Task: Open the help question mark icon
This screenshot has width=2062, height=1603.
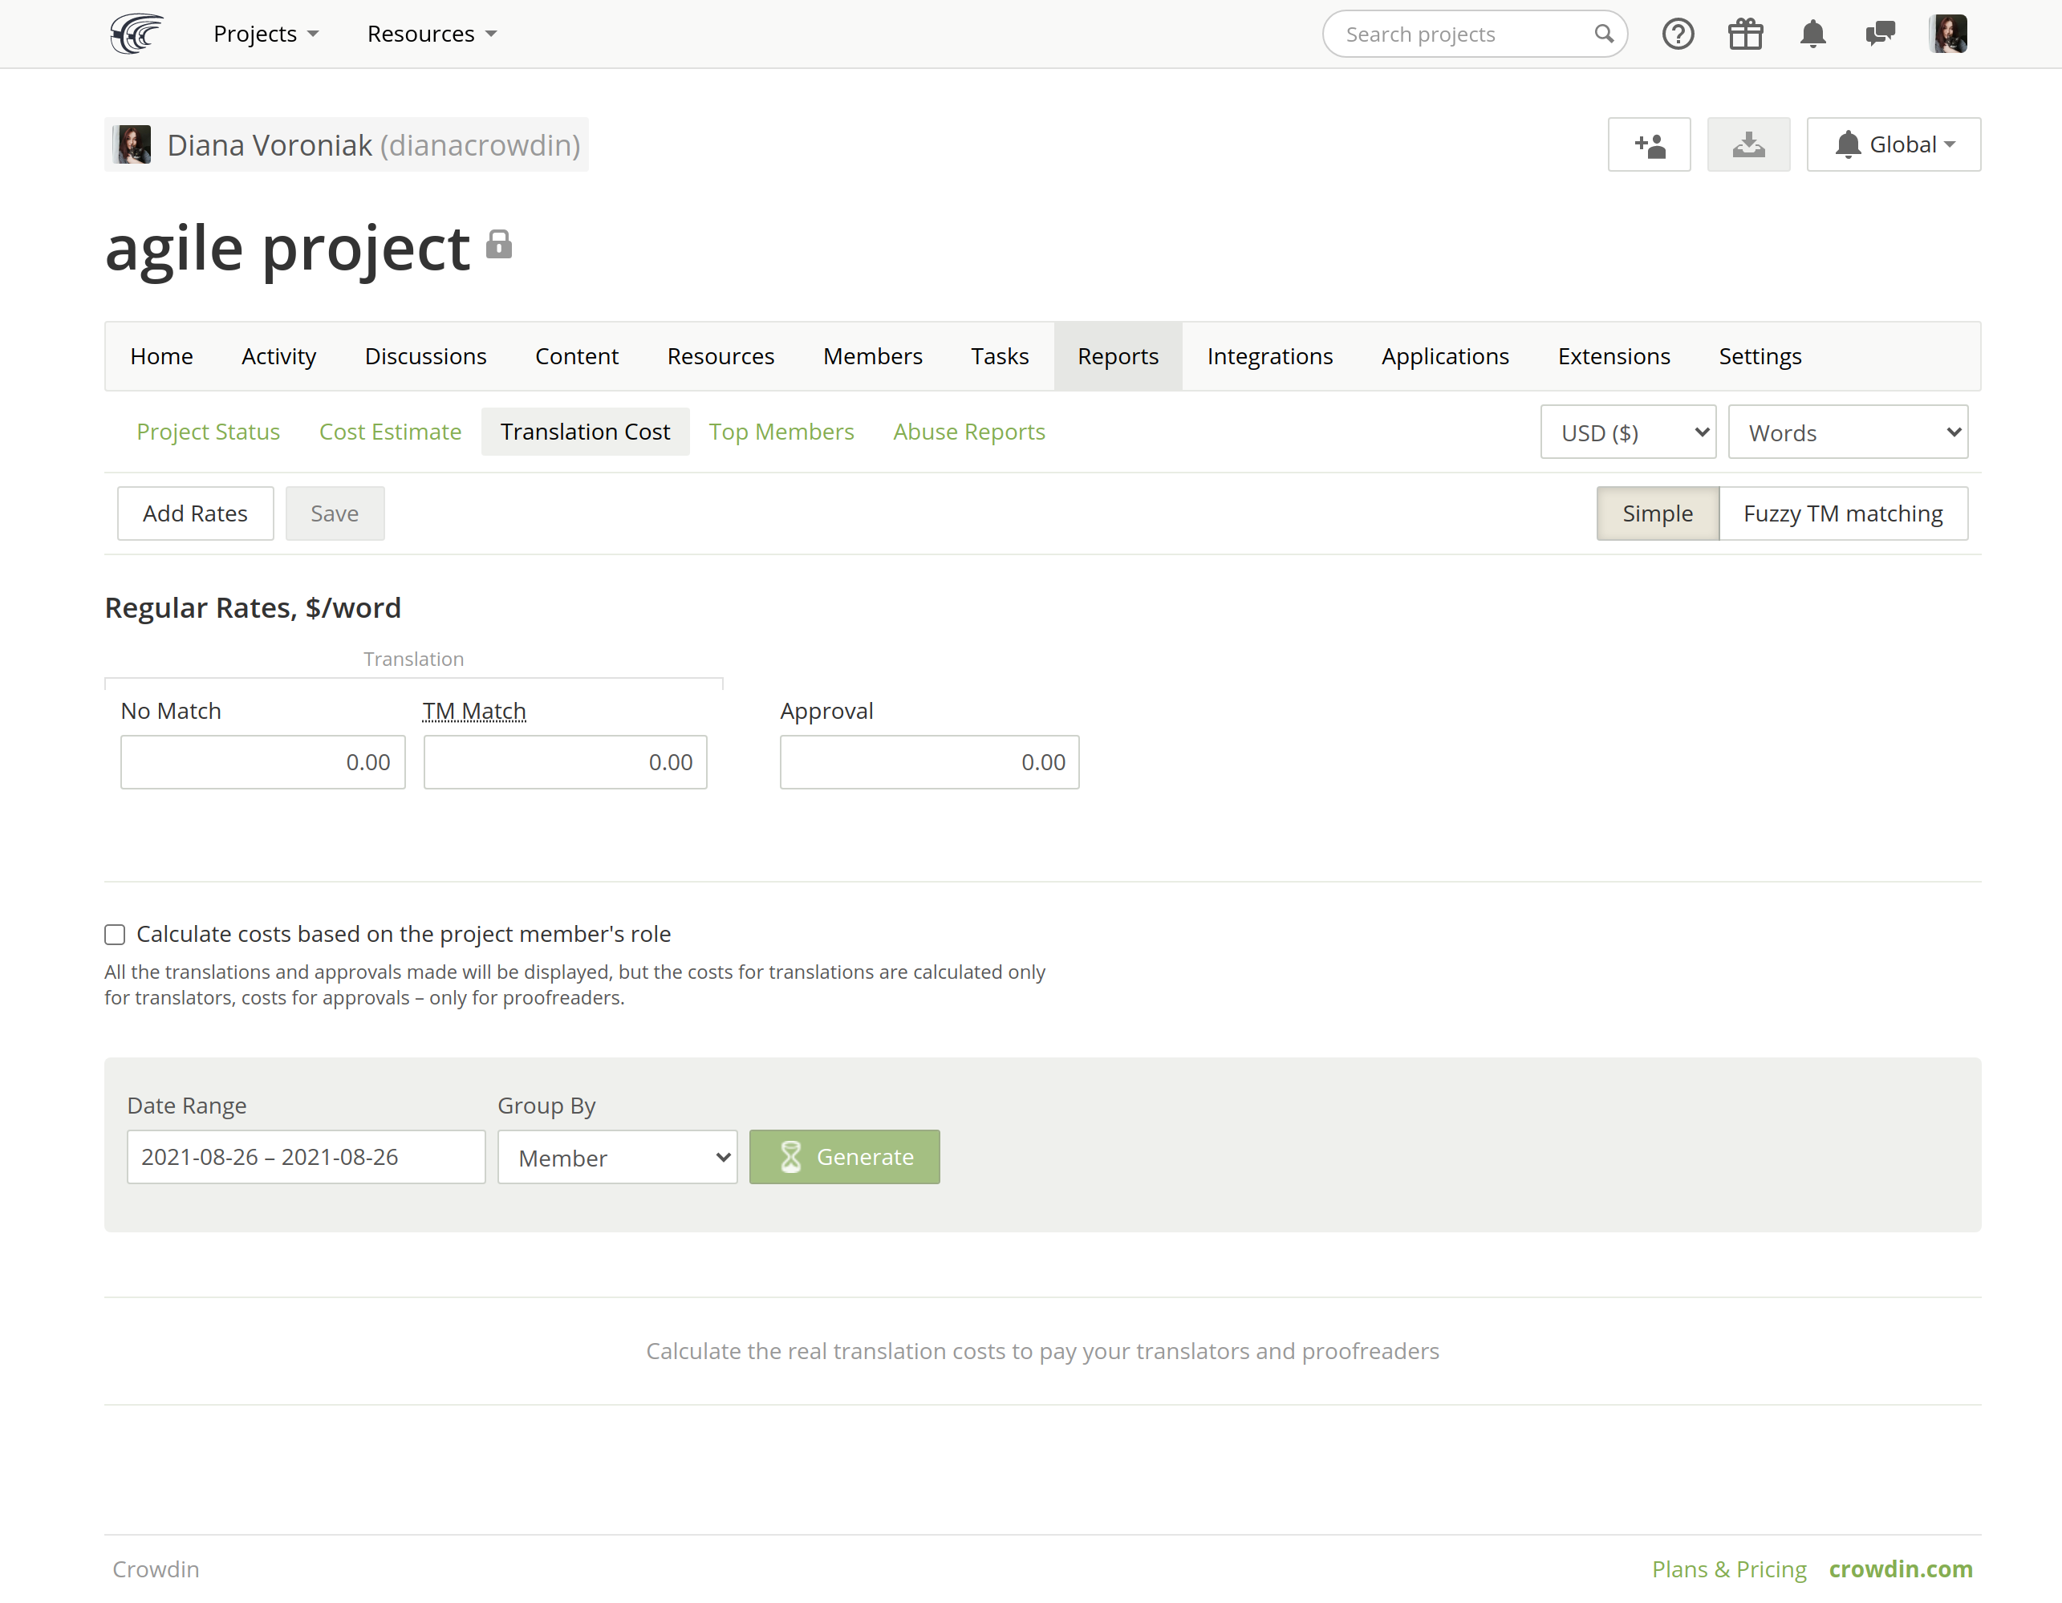Action: (1678, 34)
